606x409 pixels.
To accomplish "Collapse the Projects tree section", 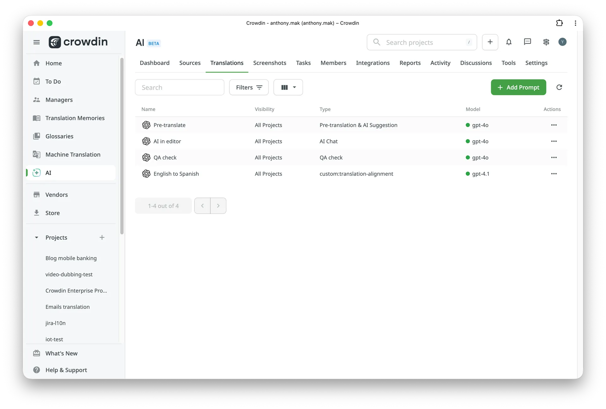I will click(37, 238).
